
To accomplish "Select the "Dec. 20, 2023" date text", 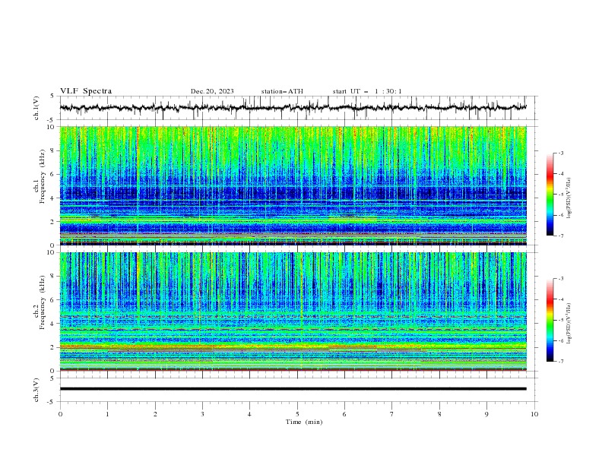I will click(212, 91).
